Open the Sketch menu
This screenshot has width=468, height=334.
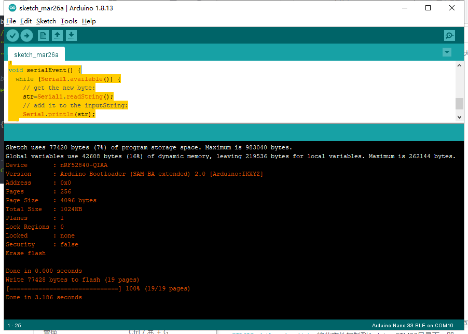[46, 21]
